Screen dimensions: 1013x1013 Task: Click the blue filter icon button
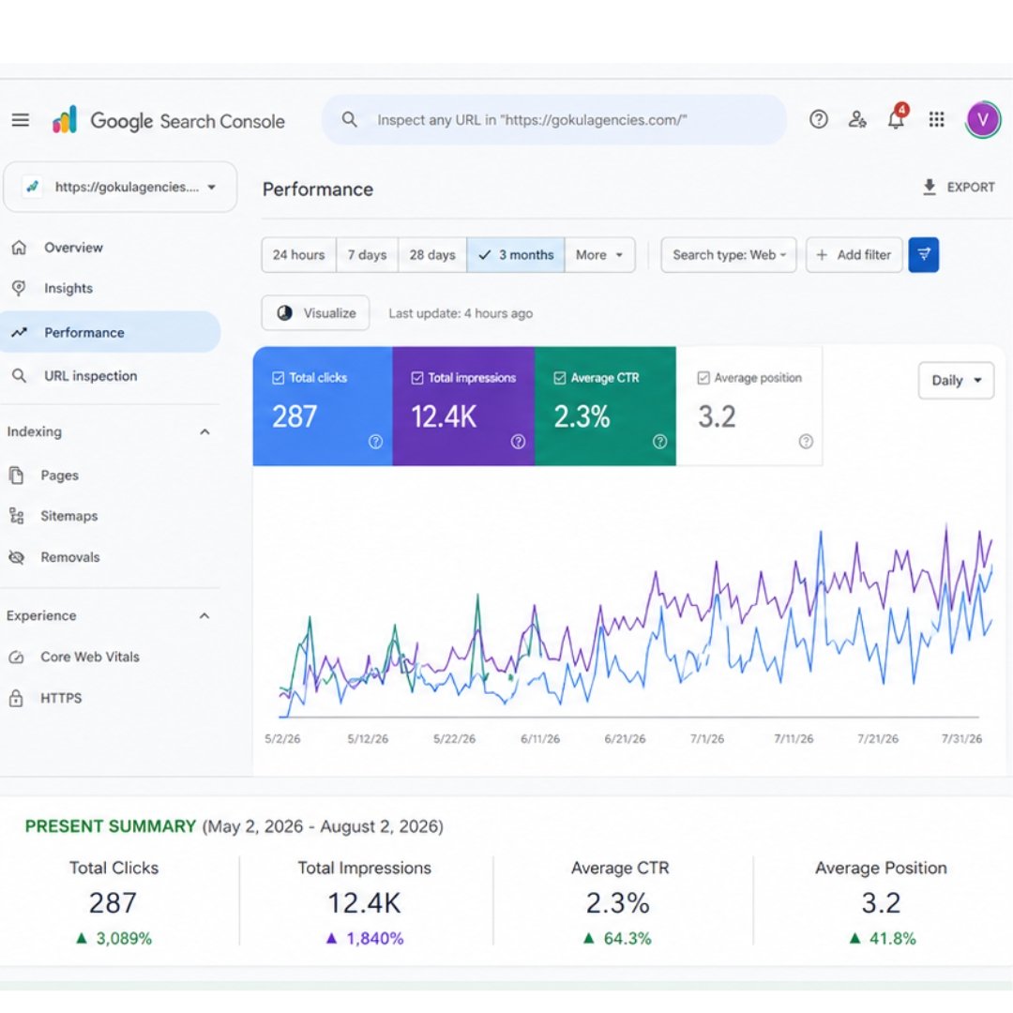[x=923, y=254]
